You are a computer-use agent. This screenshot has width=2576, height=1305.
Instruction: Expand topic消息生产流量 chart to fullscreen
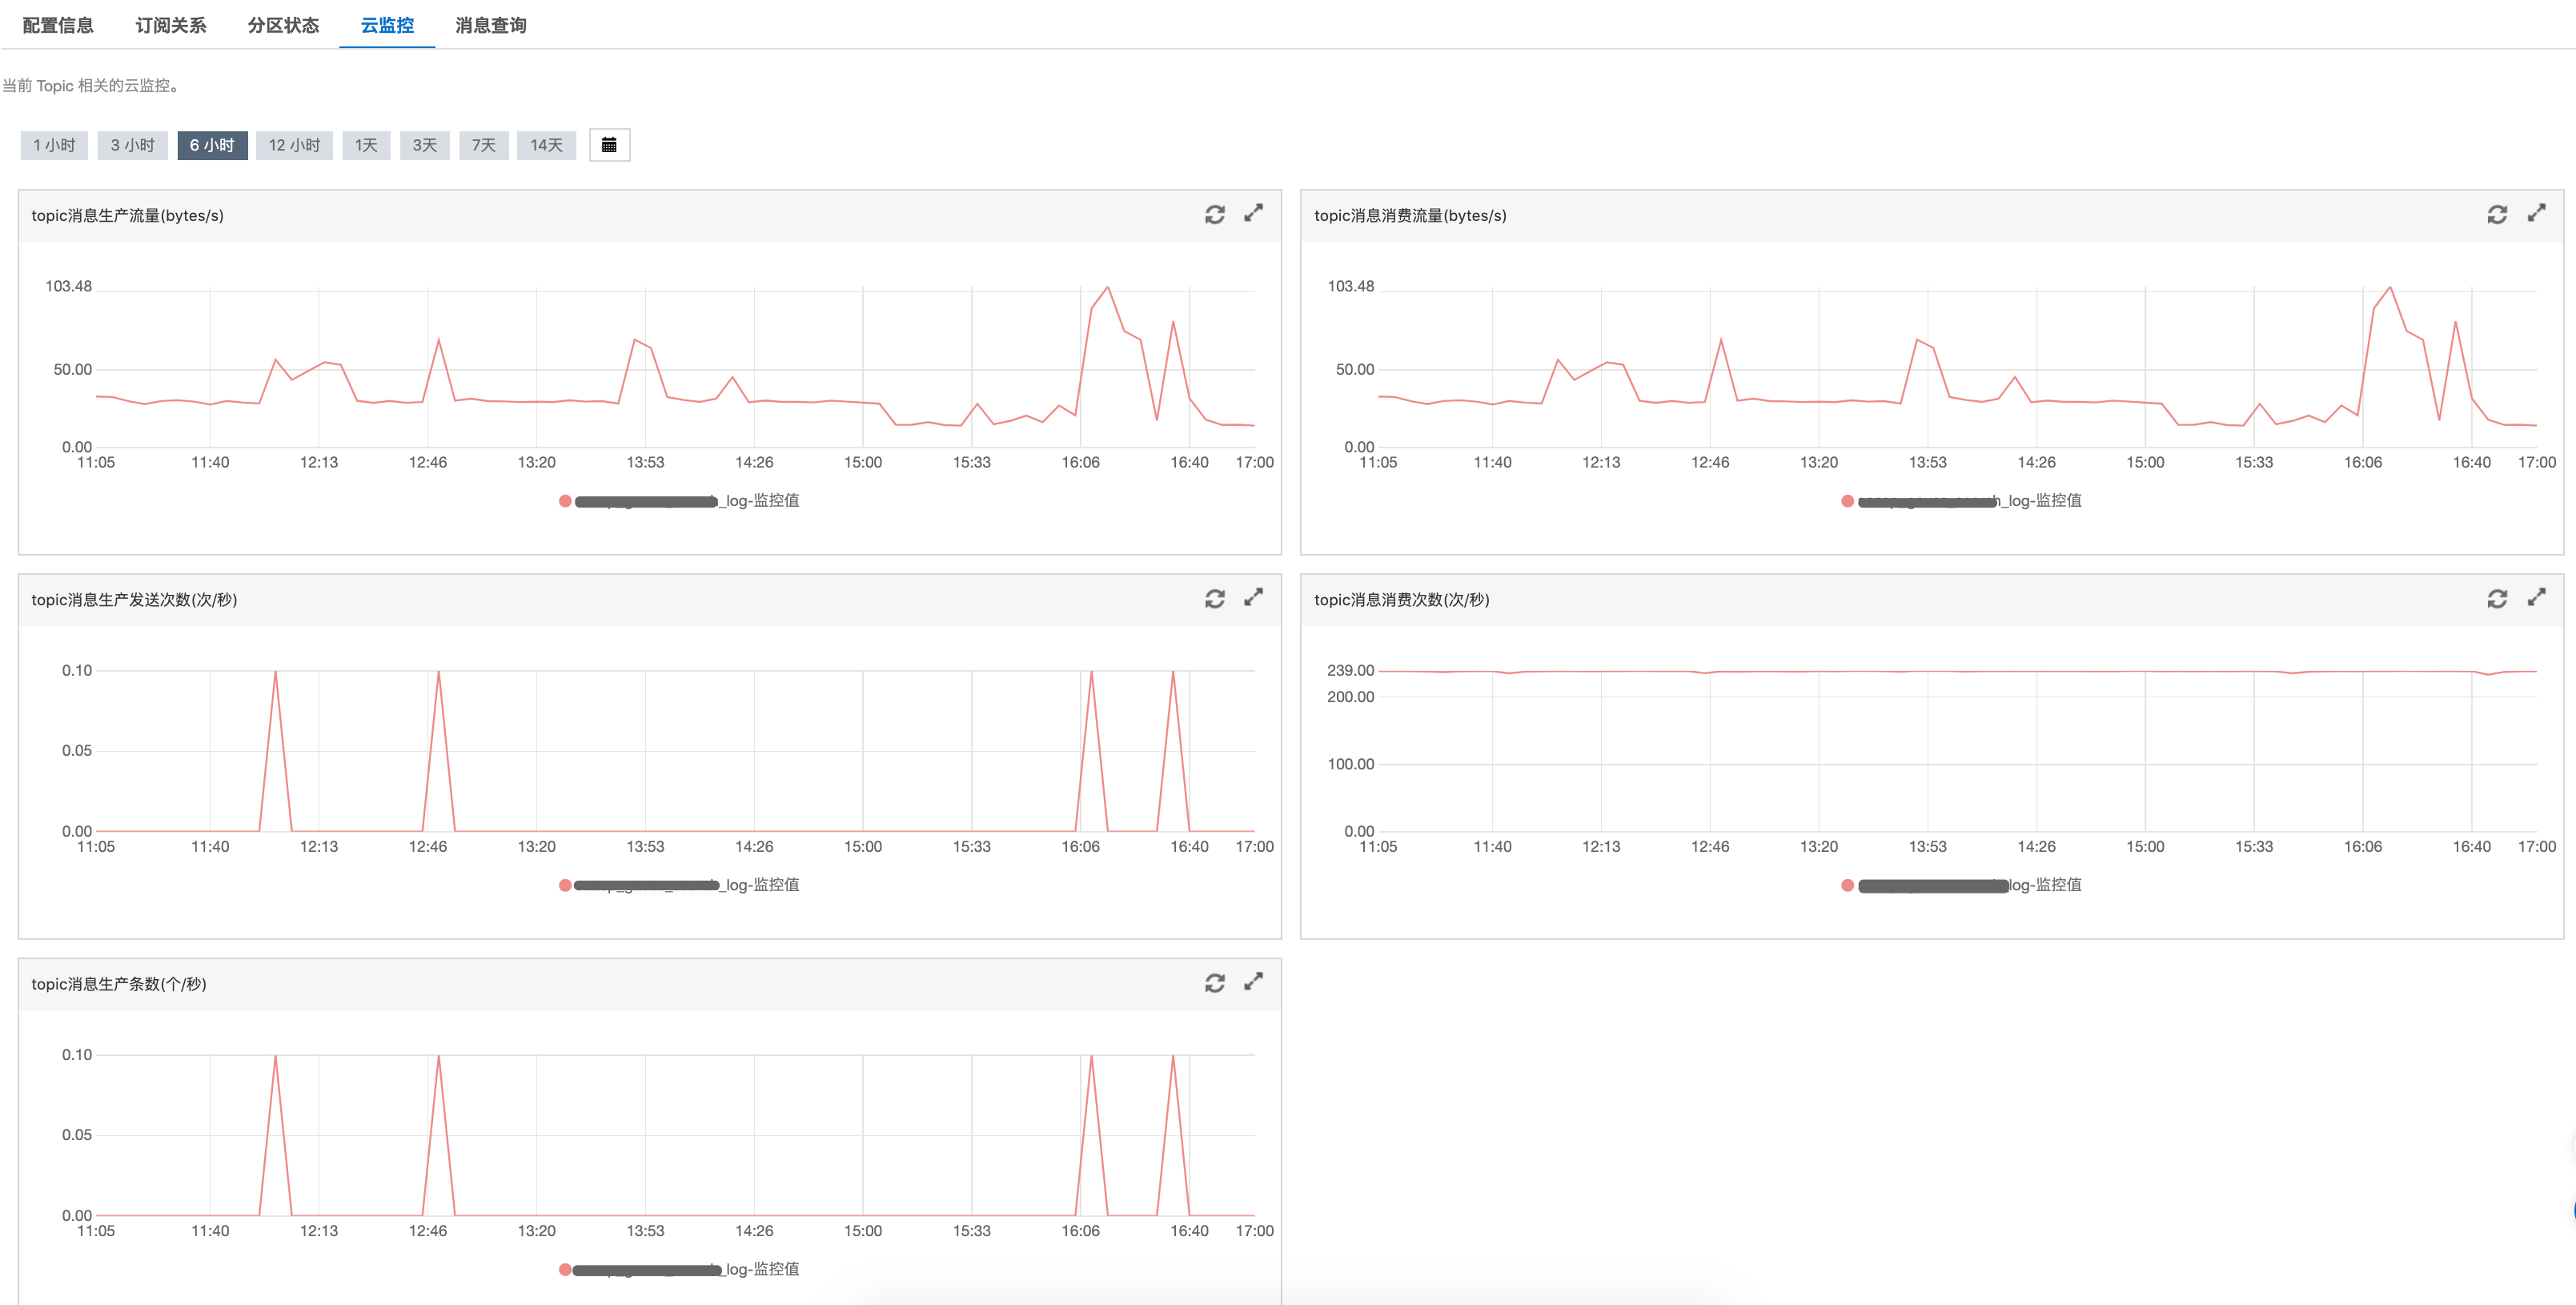(x=1253, y=214)
